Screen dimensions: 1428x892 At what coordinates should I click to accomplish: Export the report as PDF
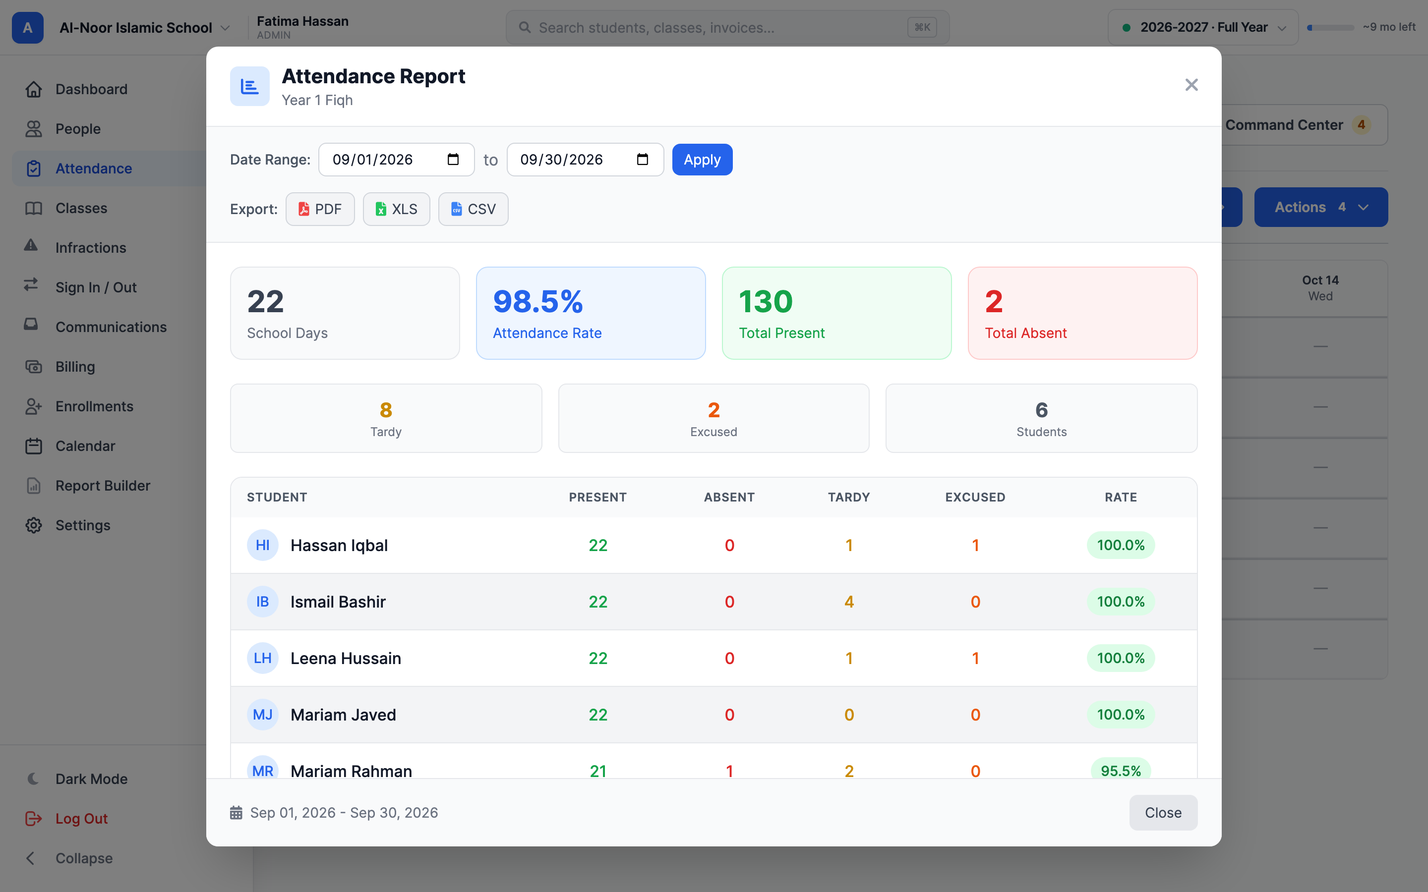coord(320,209)
